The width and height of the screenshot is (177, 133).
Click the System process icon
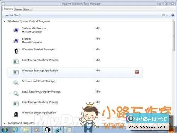(16, 41)
